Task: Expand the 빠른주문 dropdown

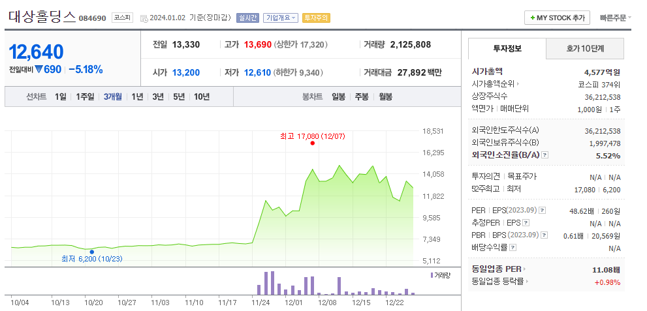Action: pyautogui.click(x=615, y=18)
